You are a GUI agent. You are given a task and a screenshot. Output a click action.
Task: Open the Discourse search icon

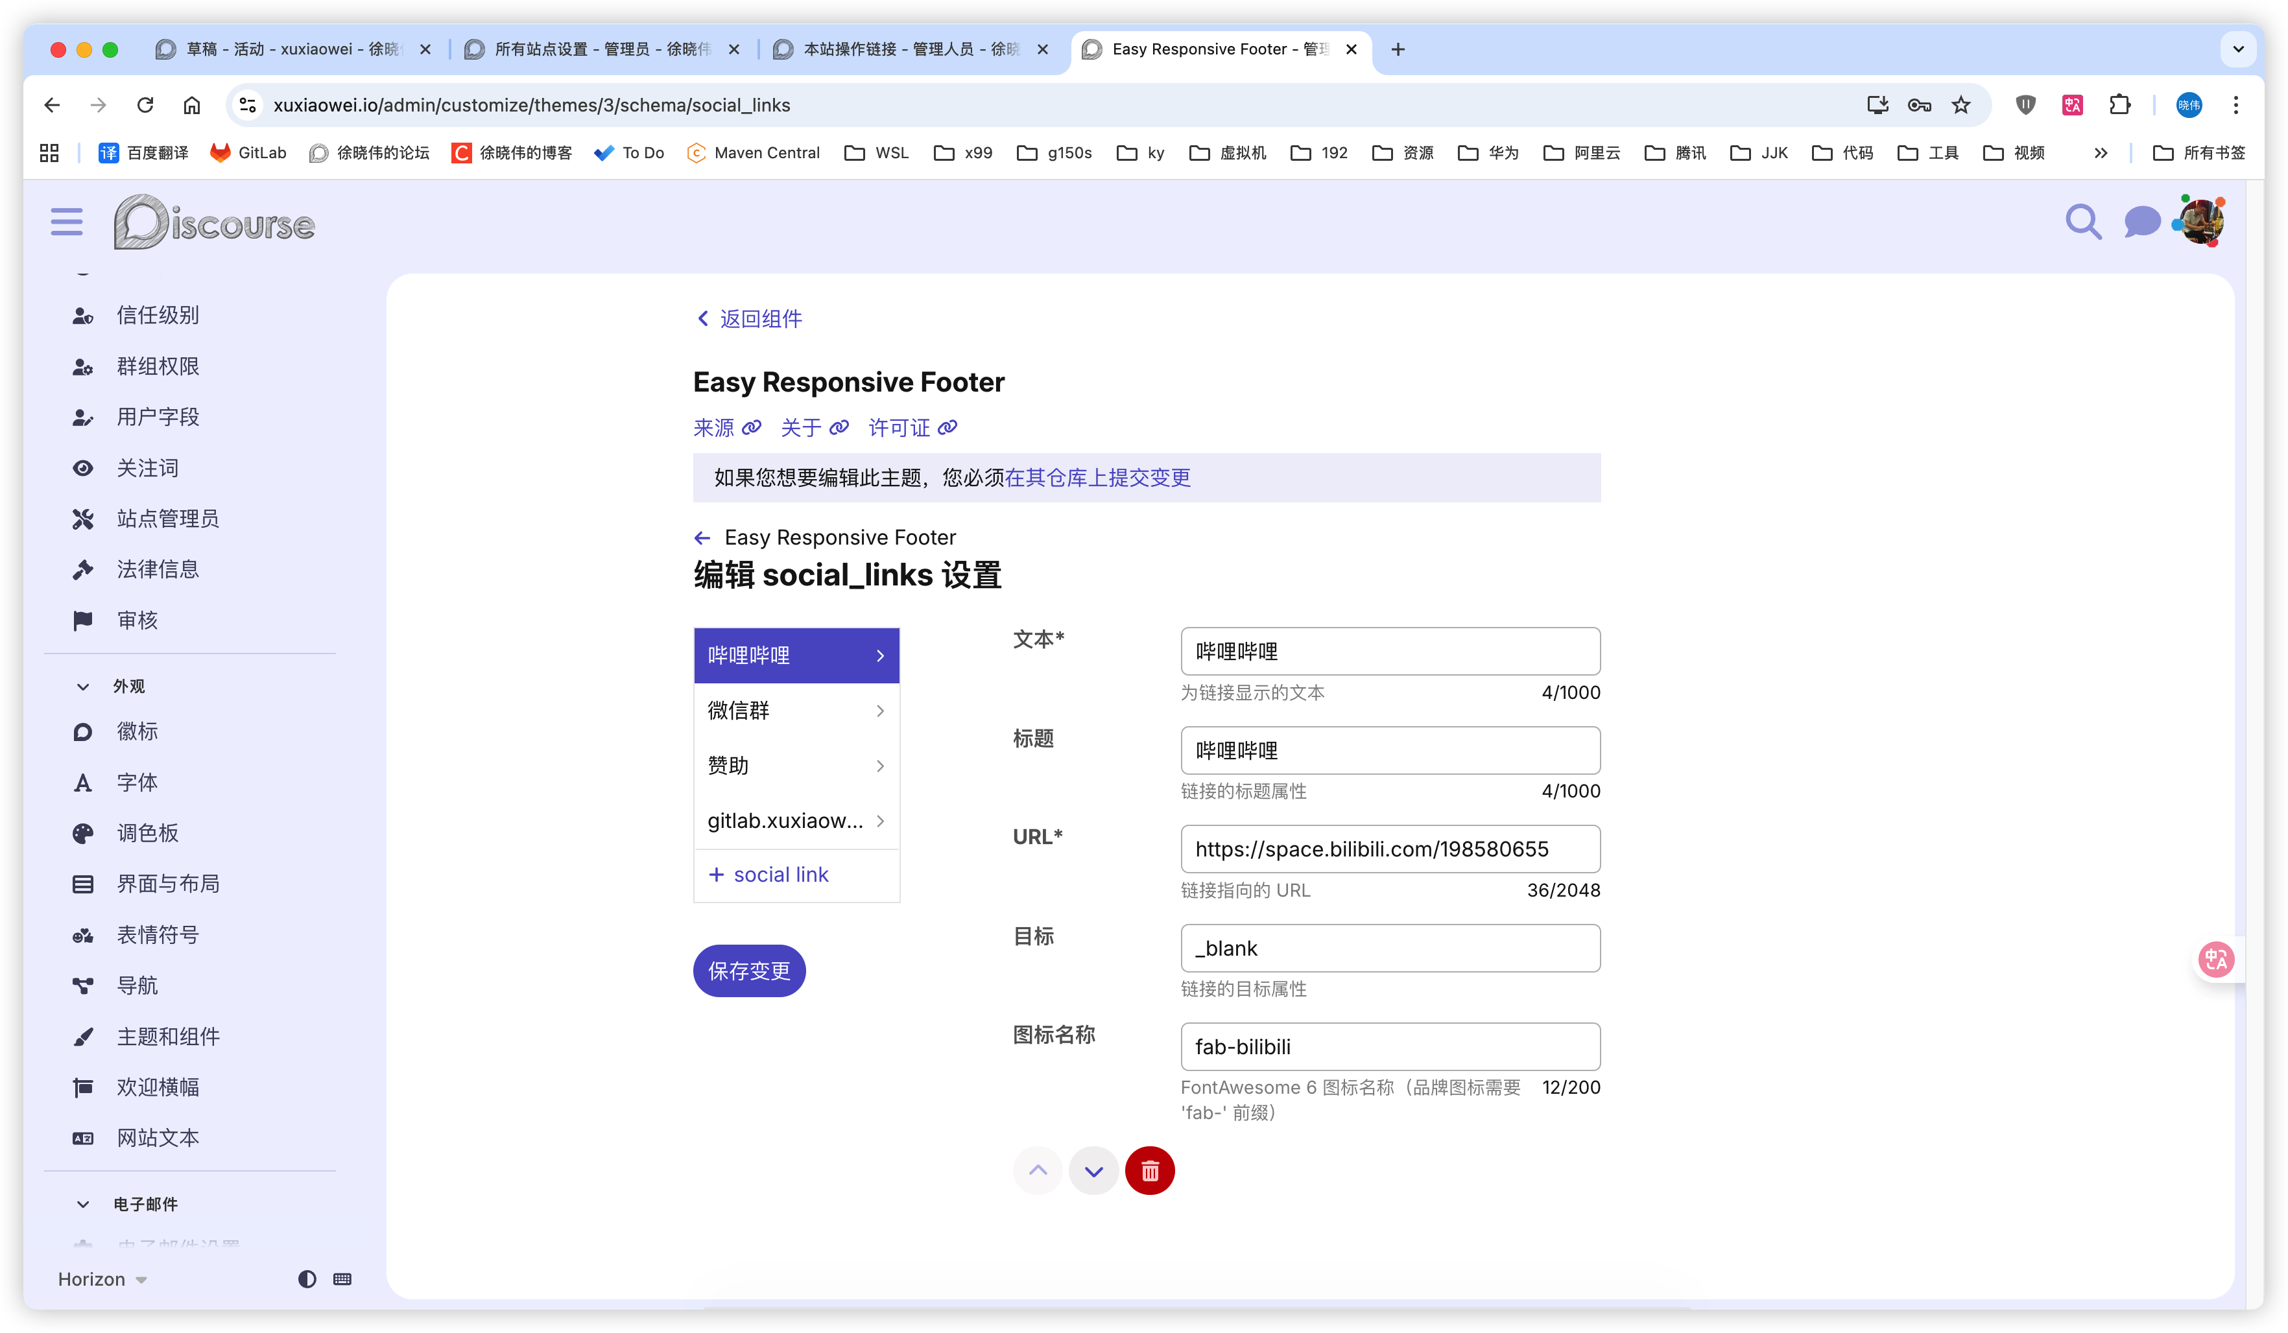[x=2082, y=222]
